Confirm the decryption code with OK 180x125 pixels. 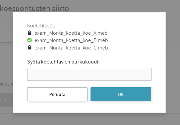(x=121, y=94)
